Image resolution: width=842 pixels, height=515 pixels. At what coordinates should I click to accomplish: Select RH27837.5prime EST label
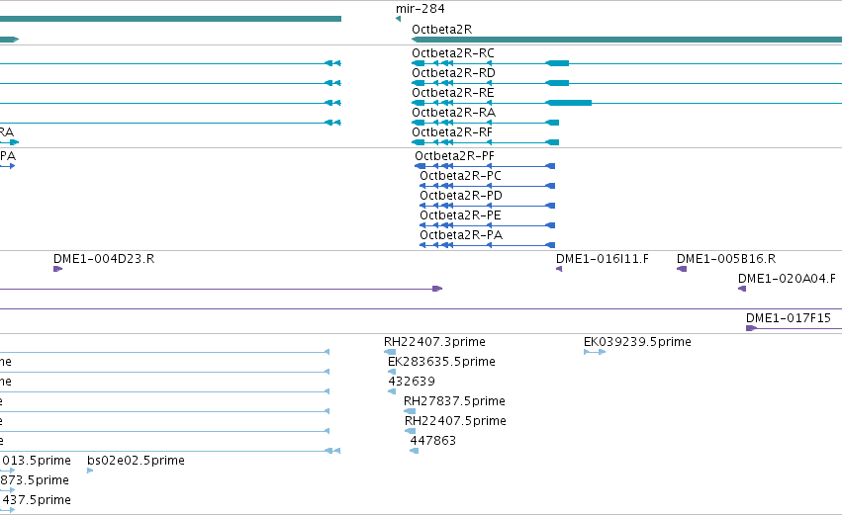(454, 401)
